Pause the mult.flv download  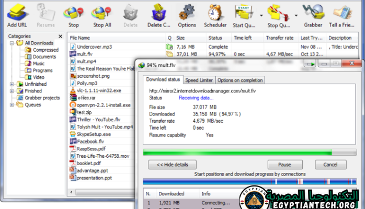(285, 165)
